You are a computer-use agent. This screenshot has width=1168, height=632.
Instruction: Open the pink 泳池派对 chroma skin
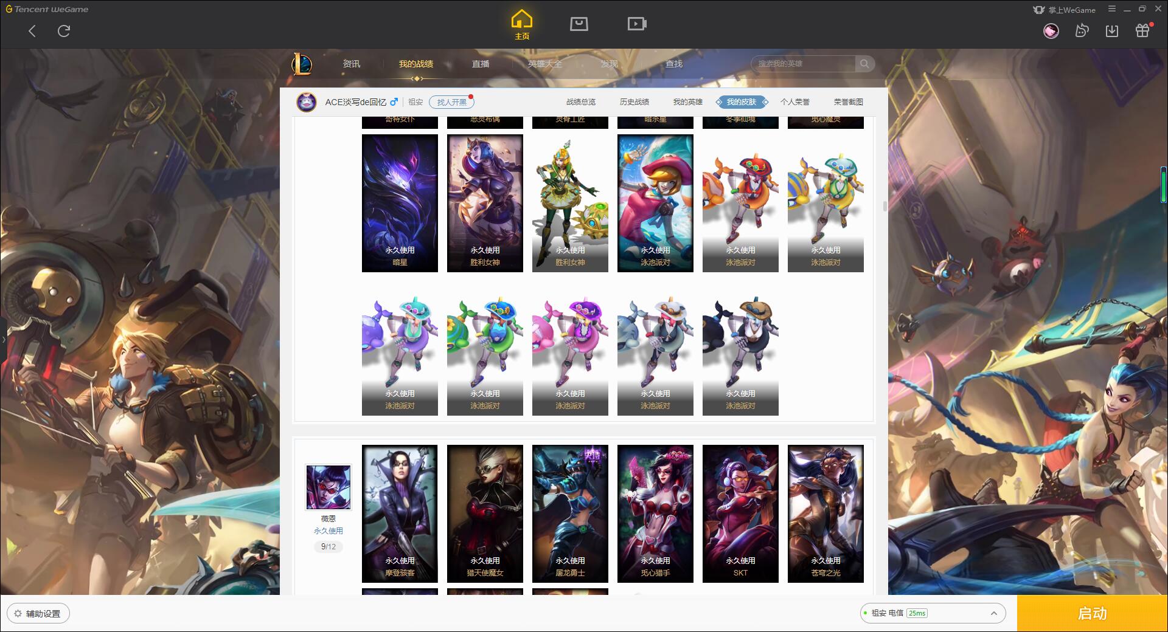[570, 346]
